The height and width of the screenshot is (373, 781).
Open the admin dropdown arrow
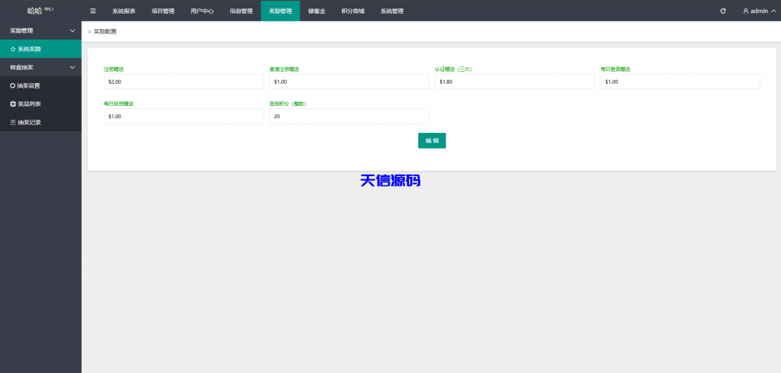pos(773,11)
